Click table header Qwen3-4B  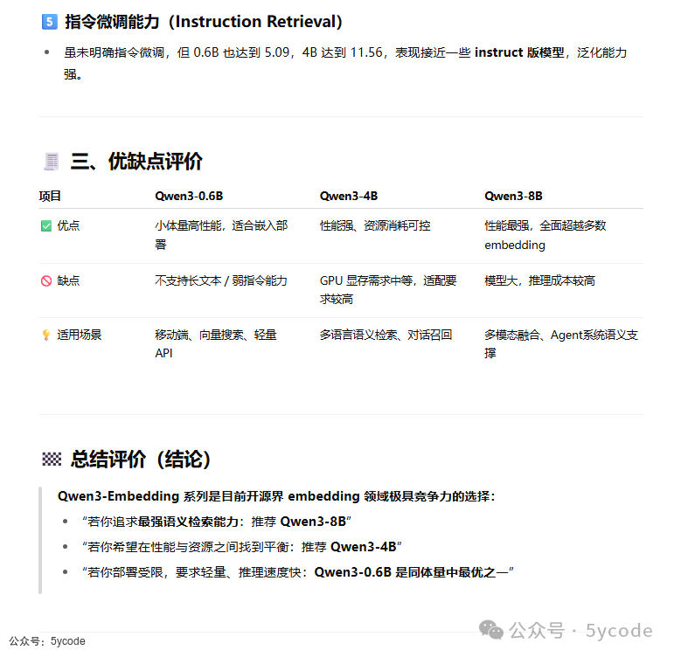click(349, 196)
